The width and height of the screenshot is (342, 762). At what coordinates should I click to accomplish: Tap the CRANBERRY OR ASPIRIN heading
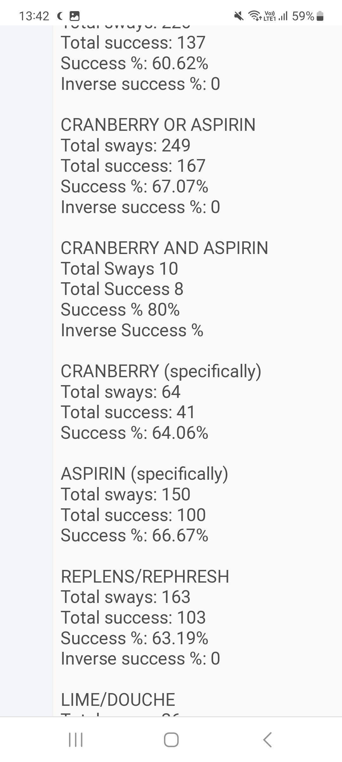click(158, 124)
